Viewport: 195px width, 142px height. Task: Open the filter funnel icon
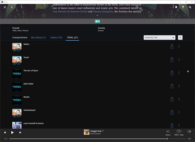click(x=183, y=7)
